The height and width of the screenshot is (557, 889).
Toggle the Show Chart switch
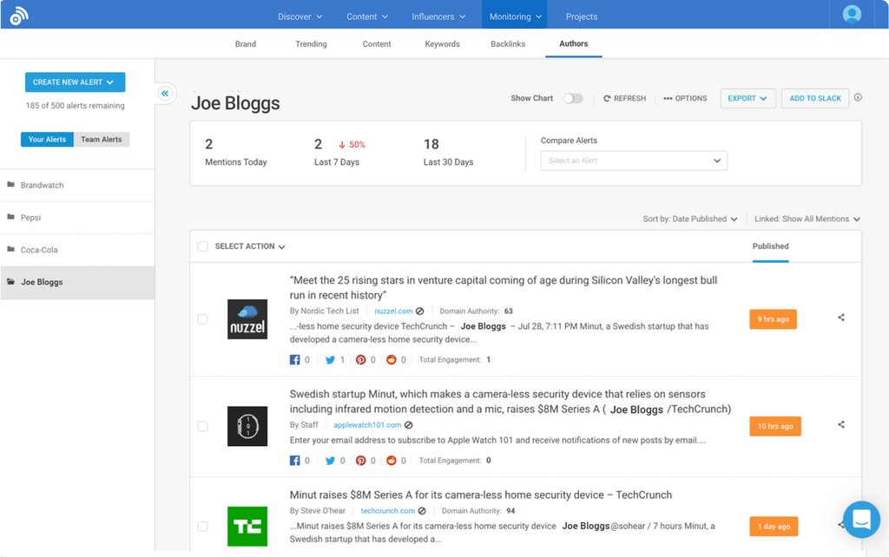coord(573,98)
